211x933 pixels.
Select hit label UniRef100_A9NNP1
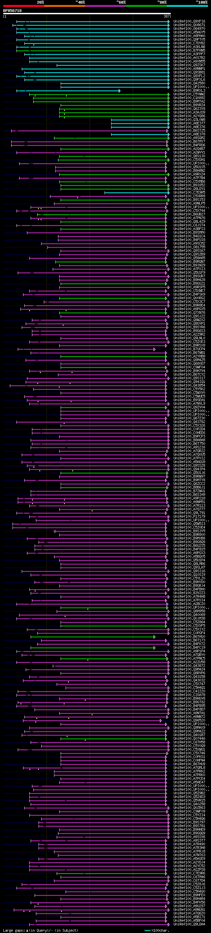189,69
